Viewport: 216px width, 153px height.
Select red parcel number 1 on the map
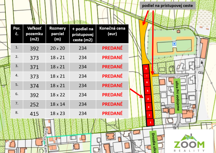click(x=149, y=122)
